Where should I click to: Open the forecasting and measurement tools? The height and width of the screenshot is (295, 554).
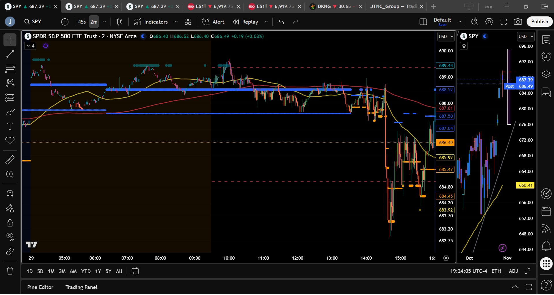click(x=10, y=98)
